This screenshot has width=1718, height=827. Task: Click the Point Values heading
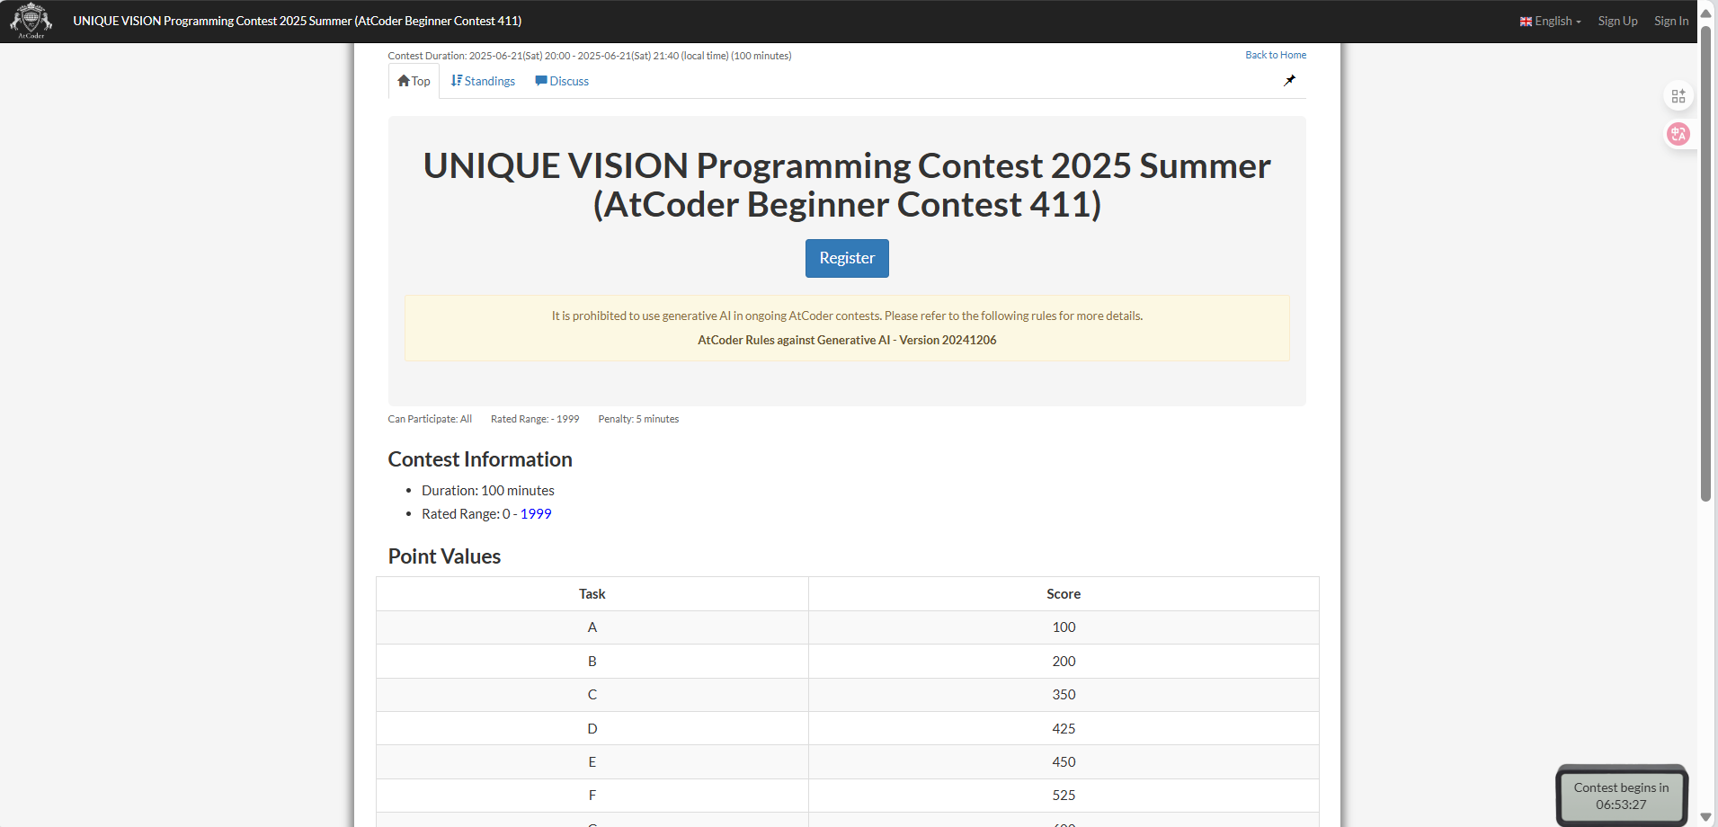444,556
